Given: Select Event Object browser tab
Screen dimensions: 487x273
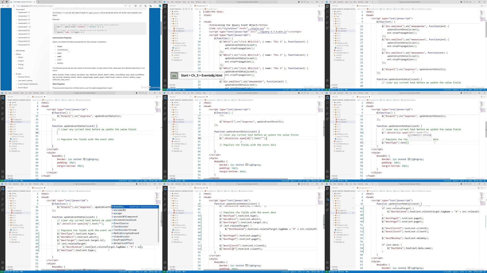Looking at the screenshot, I should (23, 2).
